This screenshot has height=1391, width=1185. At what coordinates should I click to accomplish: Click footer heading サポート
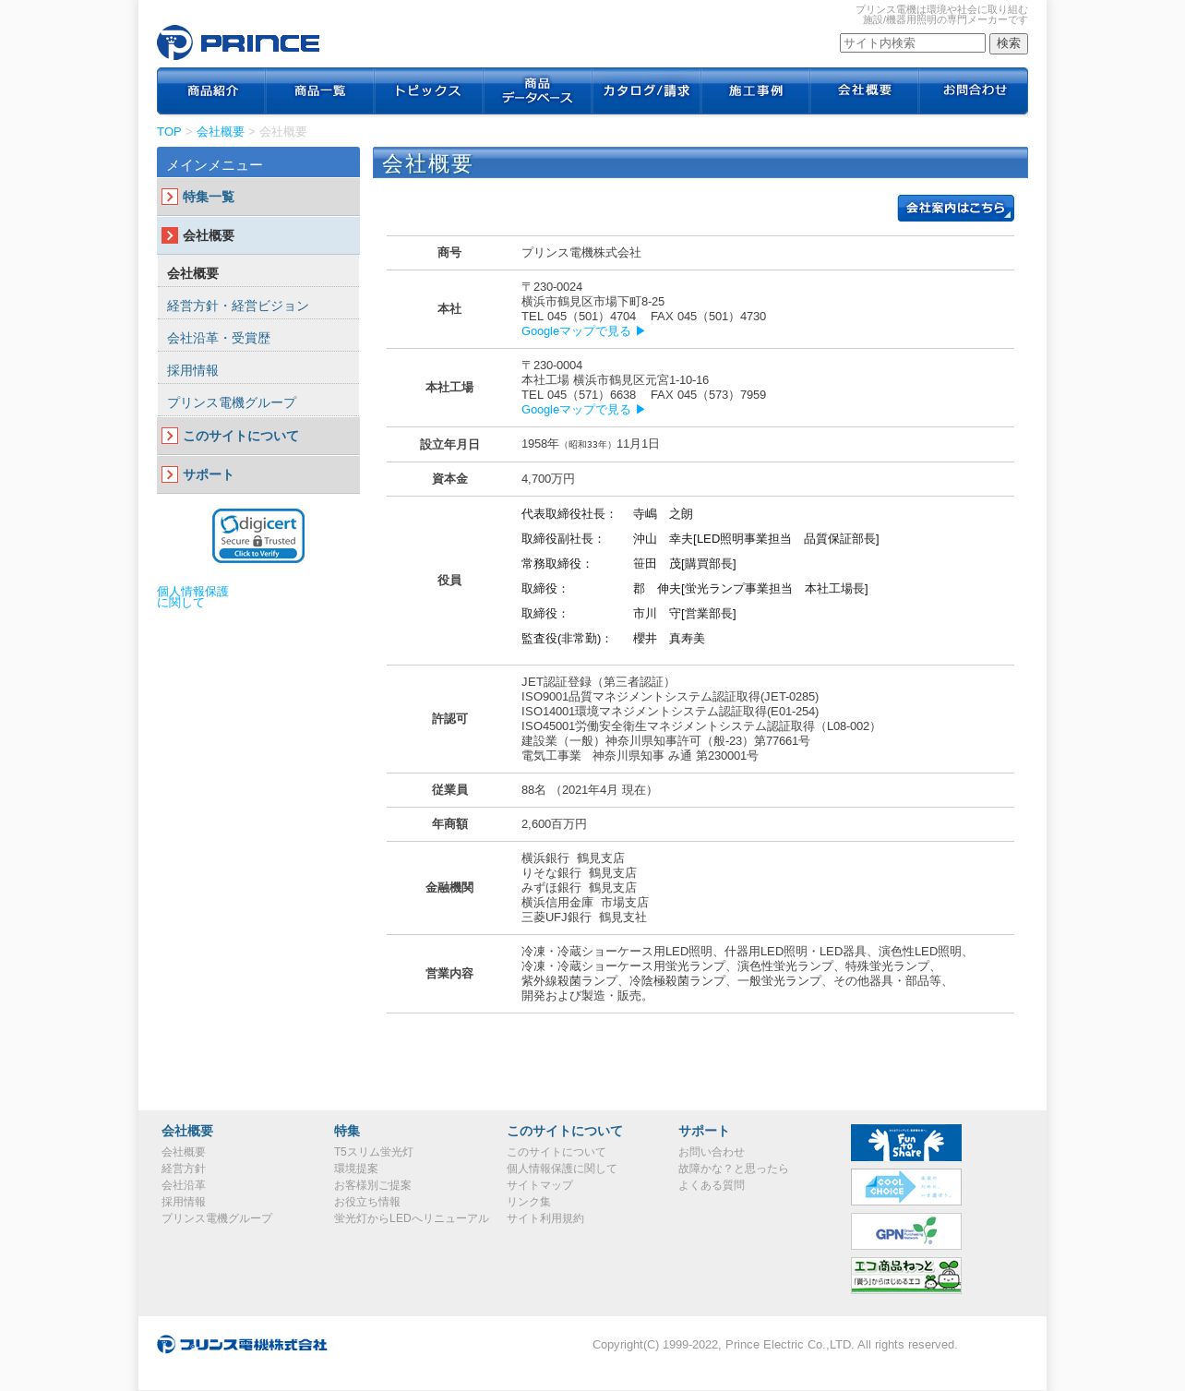pyautogui.click(x=704, y=1131)
